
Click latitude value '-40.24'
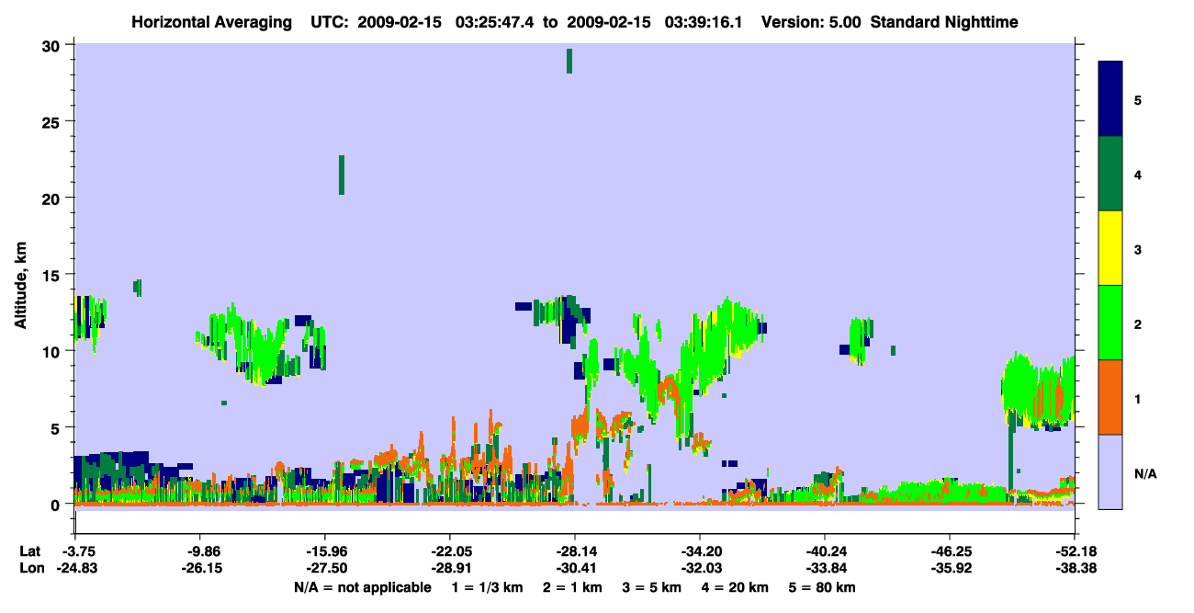coord(825,551)
